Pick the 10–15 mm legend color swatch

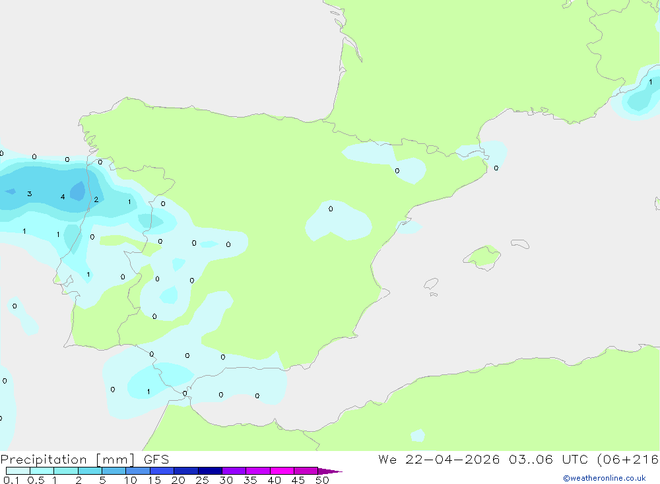tap(138, 471)
